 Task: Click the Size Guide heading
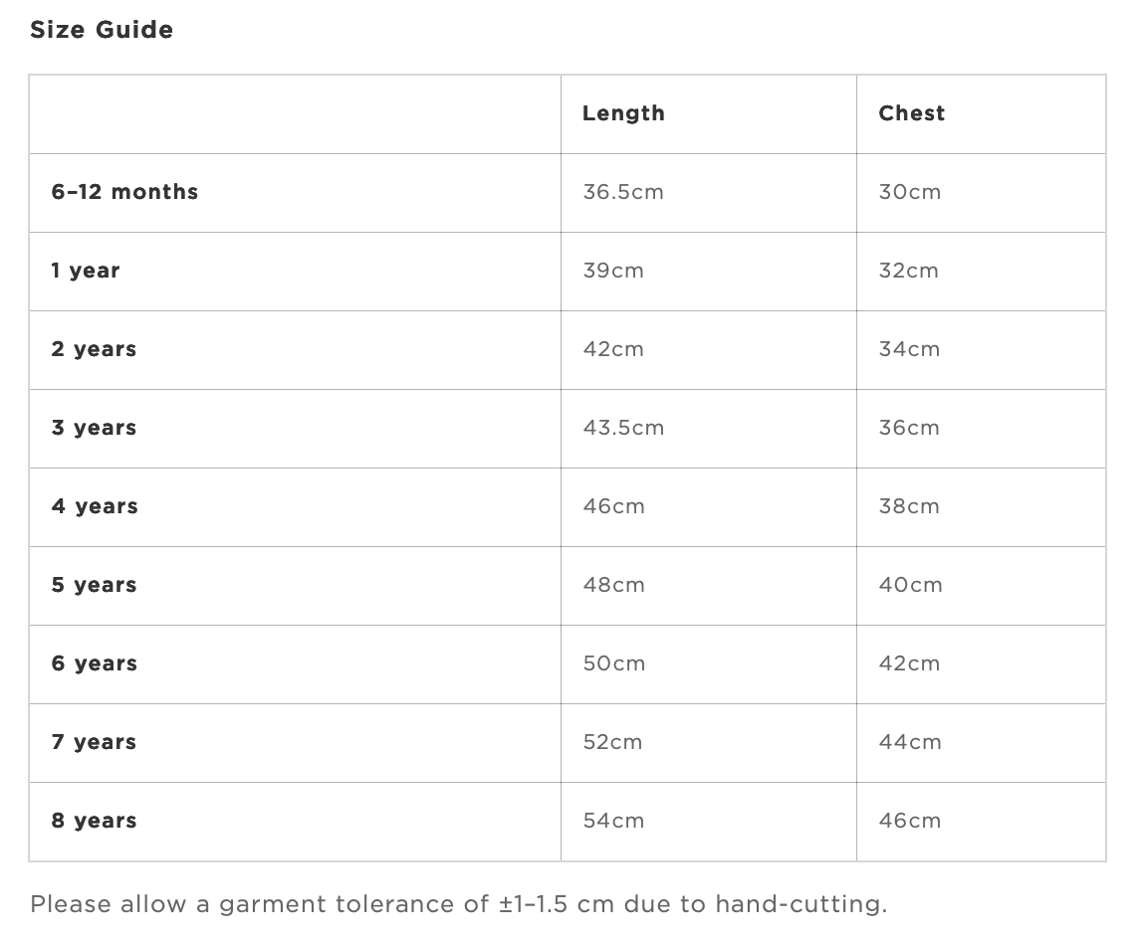point(102,30)
